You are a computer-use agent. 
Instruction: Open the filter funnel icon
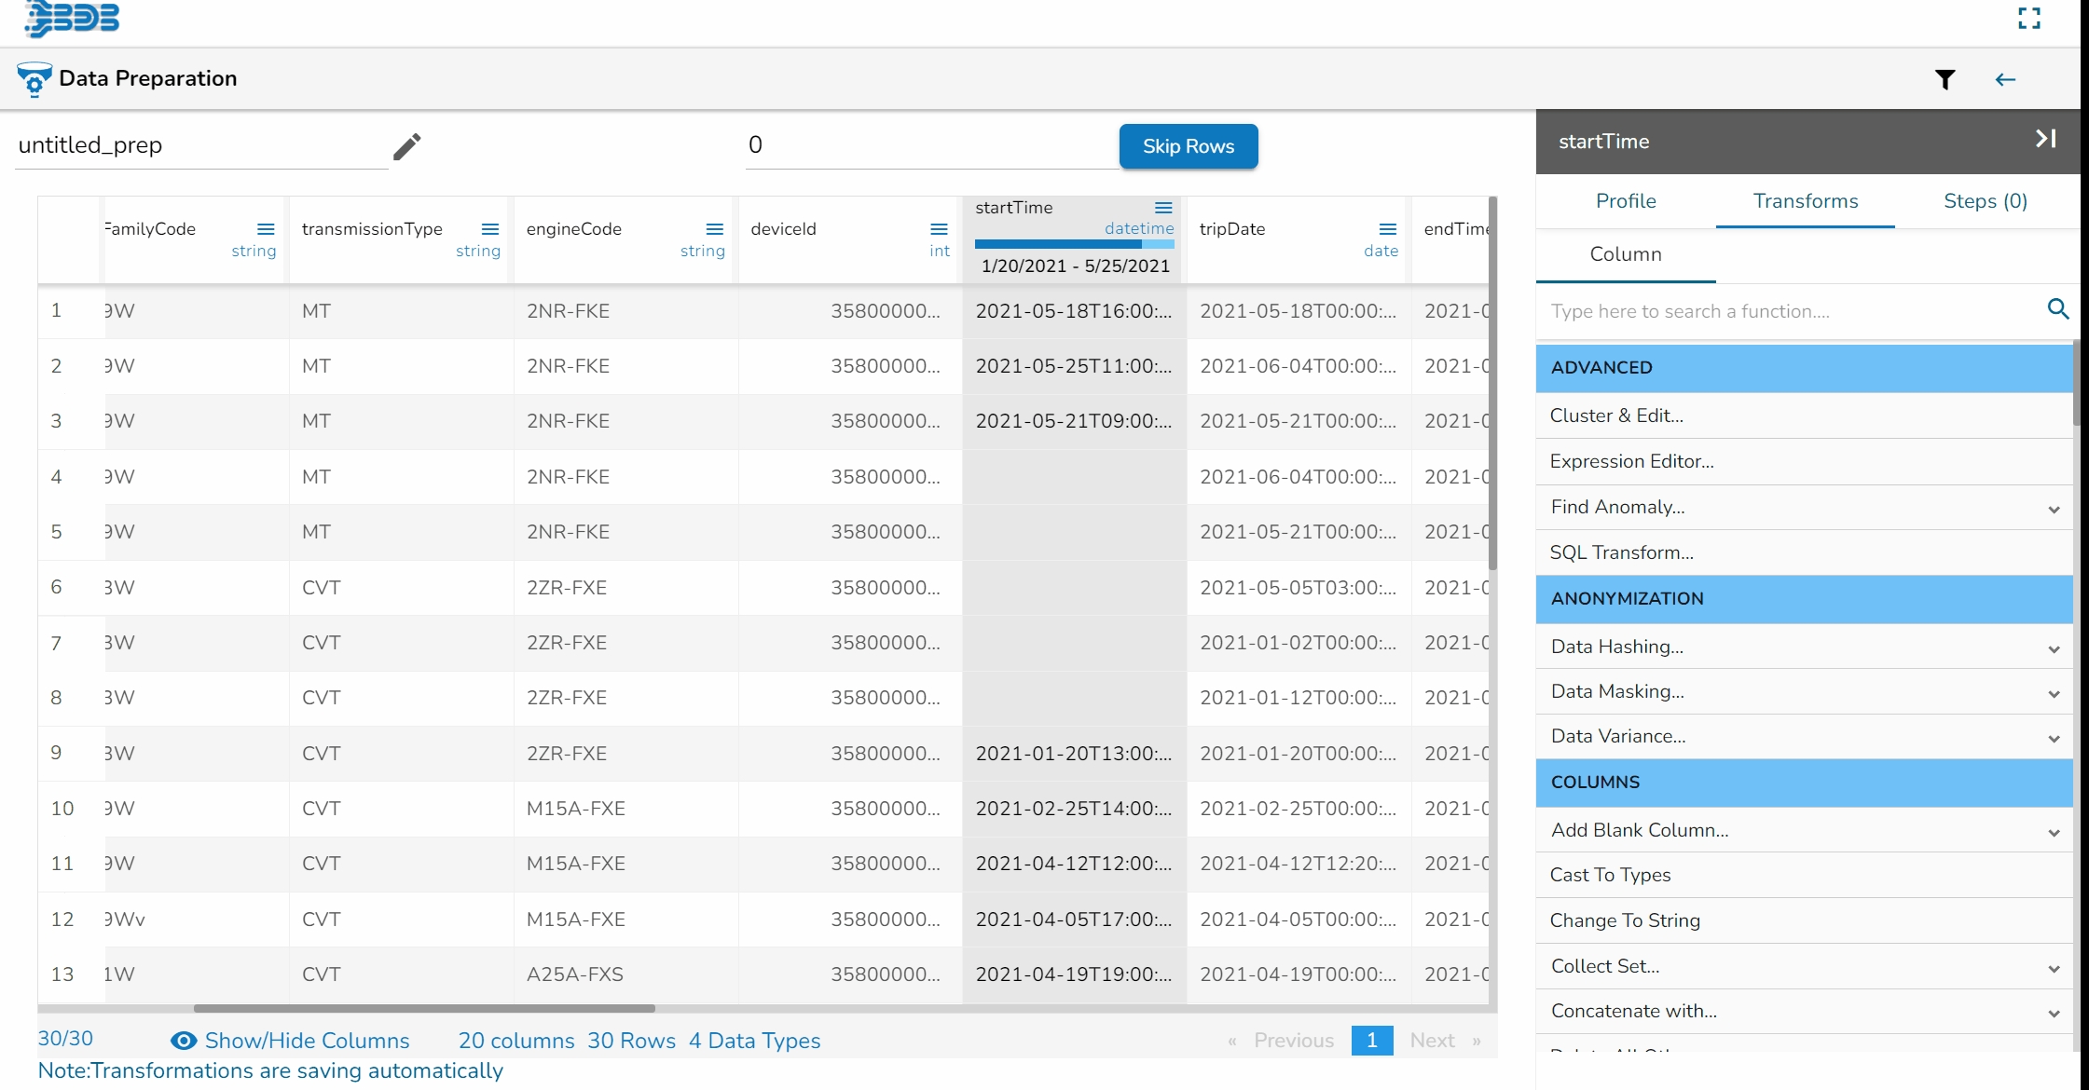tap(1945, 80)
